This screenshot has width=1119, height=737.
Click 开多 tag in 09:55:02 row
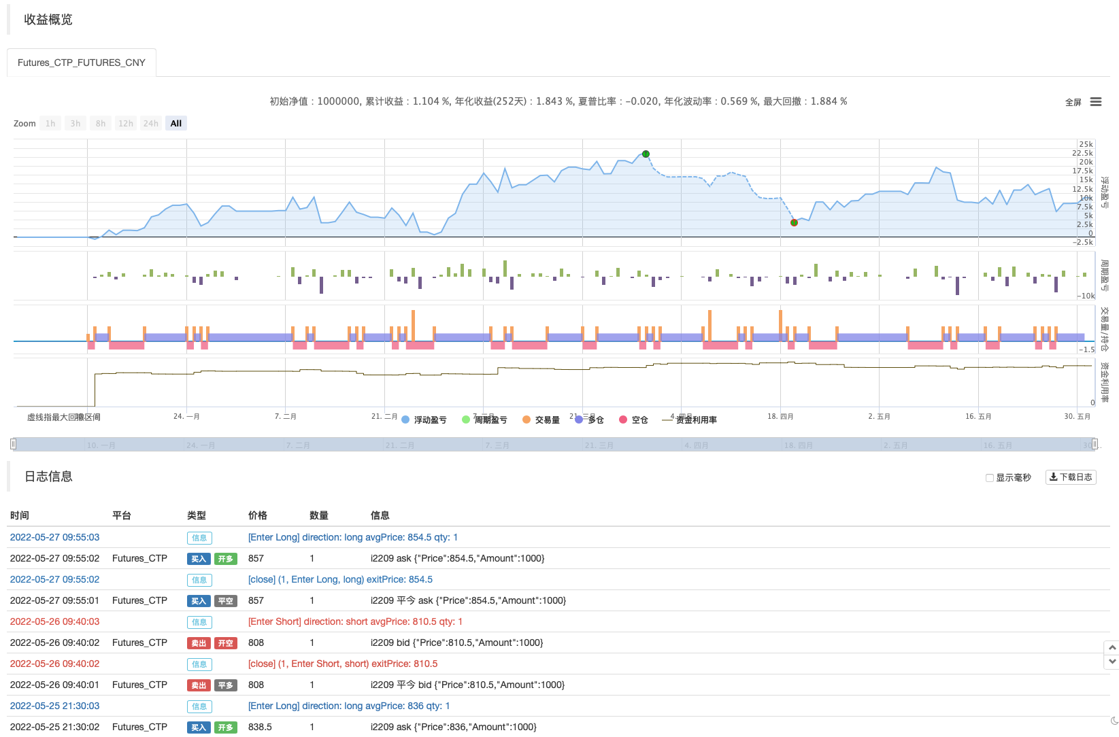(226, 559)
